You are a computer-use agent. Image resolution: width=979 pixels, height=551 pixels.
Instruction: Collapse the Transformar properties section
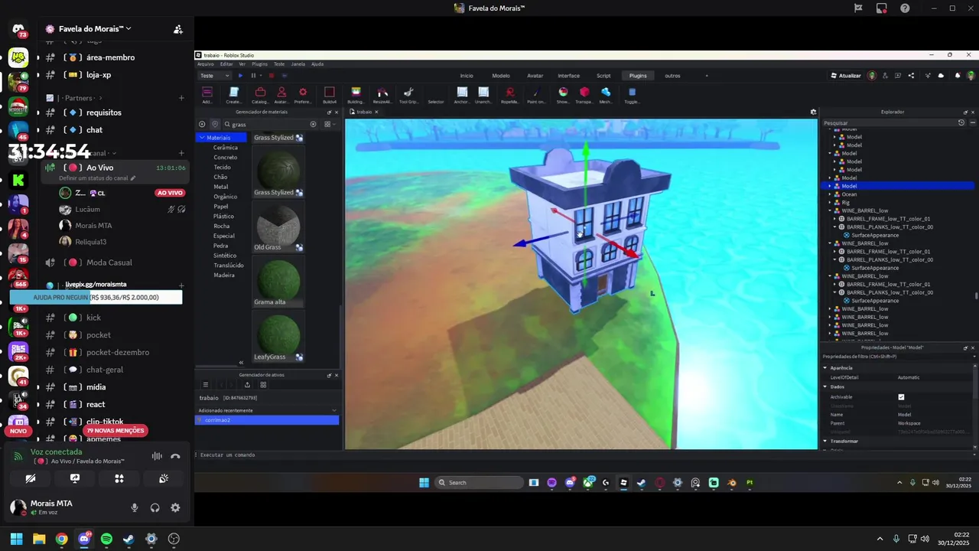point(825,442)
